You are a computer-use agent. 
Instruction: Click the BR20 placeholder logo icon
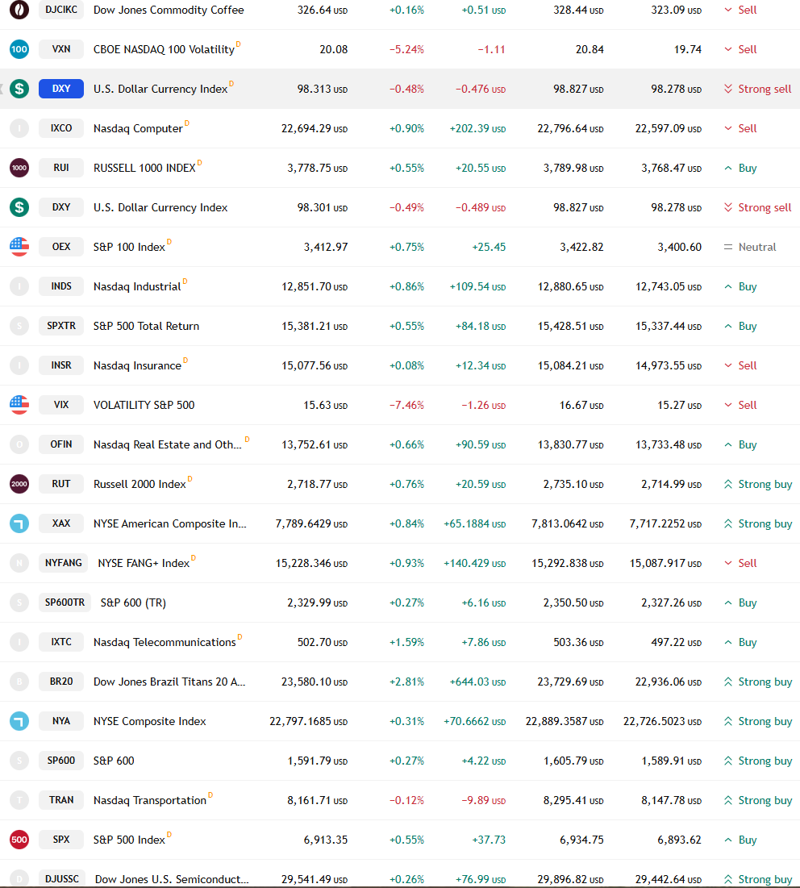click(19, 682)
